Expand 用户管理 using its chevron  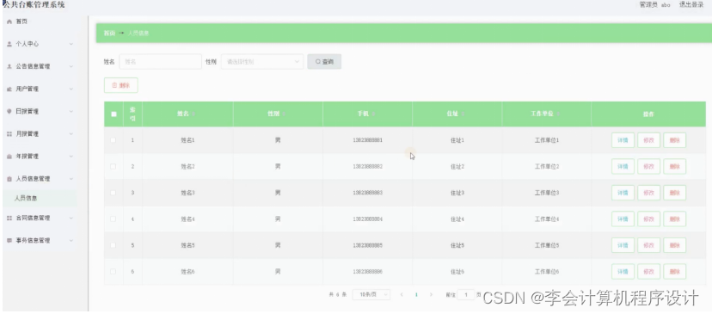pyautogui.click(x=71, y=89)
